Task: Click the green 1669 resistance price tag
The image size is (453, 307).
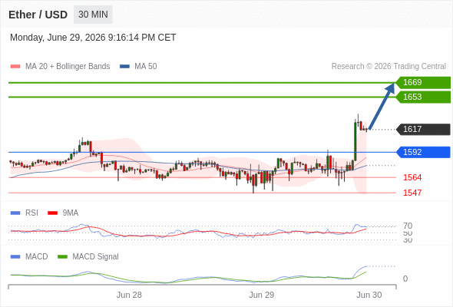Action: pos(423,83)
